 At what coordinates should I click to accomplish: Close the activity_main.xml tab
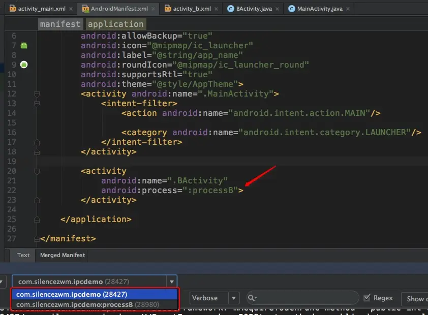pyautogui.click(x=71, y=9)
